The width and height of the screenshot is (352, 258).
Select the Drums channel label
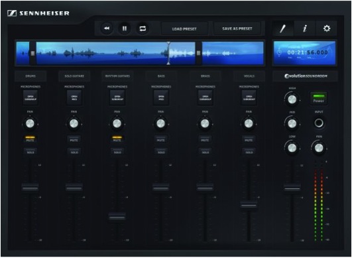click(30, 76)
